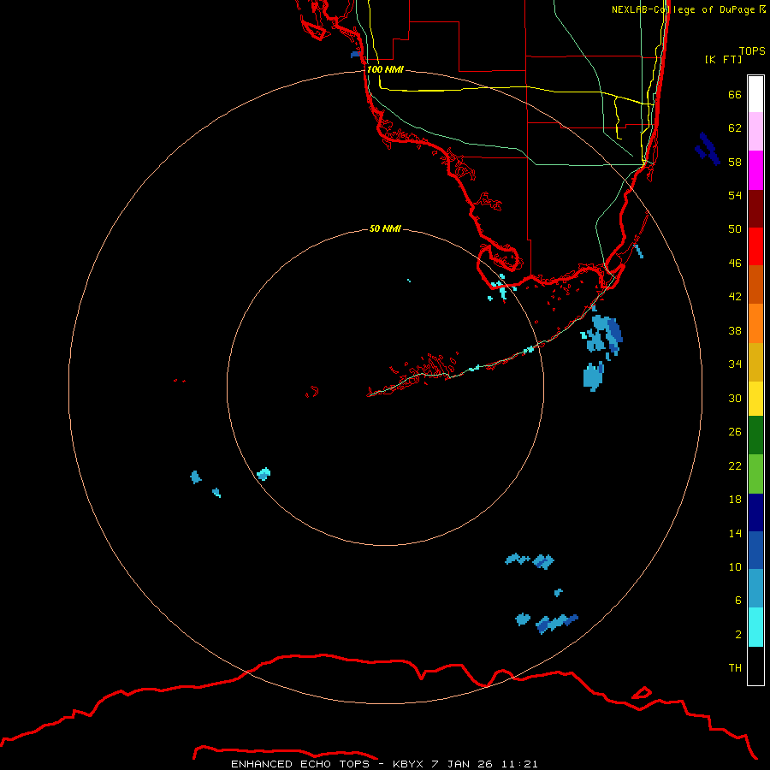This screenshot has height=770, width=770.
Task: Click the "[K FT]" units label
Action: point(723,60)
